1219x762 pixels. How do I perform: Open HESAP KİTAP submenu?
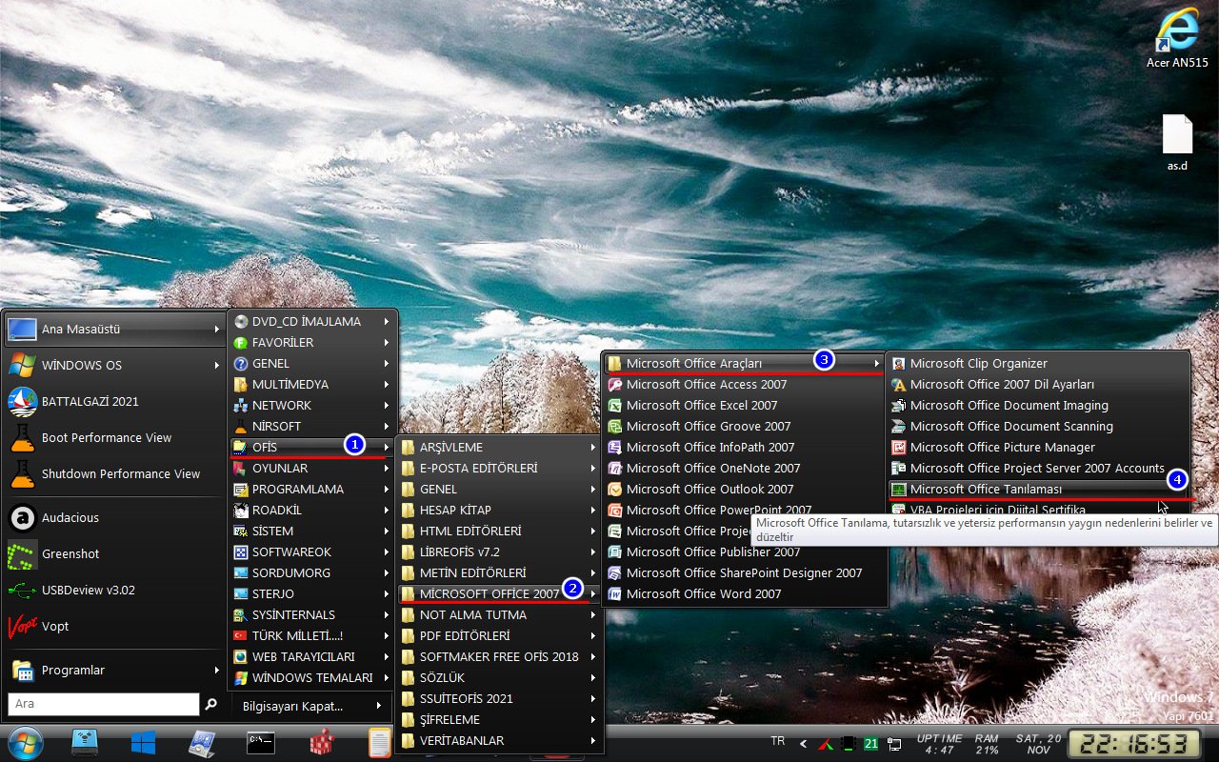tap(500, 510)
